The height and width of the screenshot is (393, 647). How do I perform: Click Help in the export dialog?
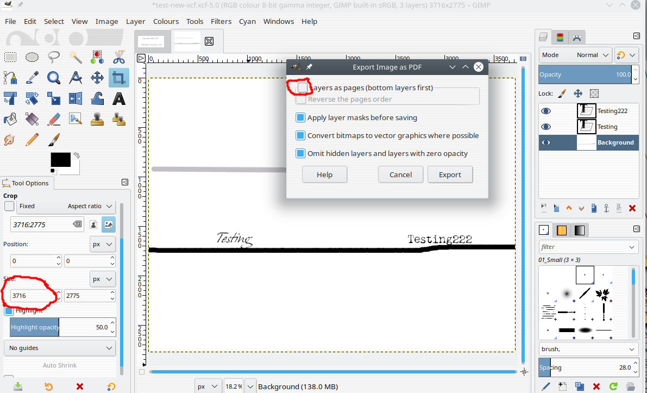pyautogui.click(x=324, y=174)
